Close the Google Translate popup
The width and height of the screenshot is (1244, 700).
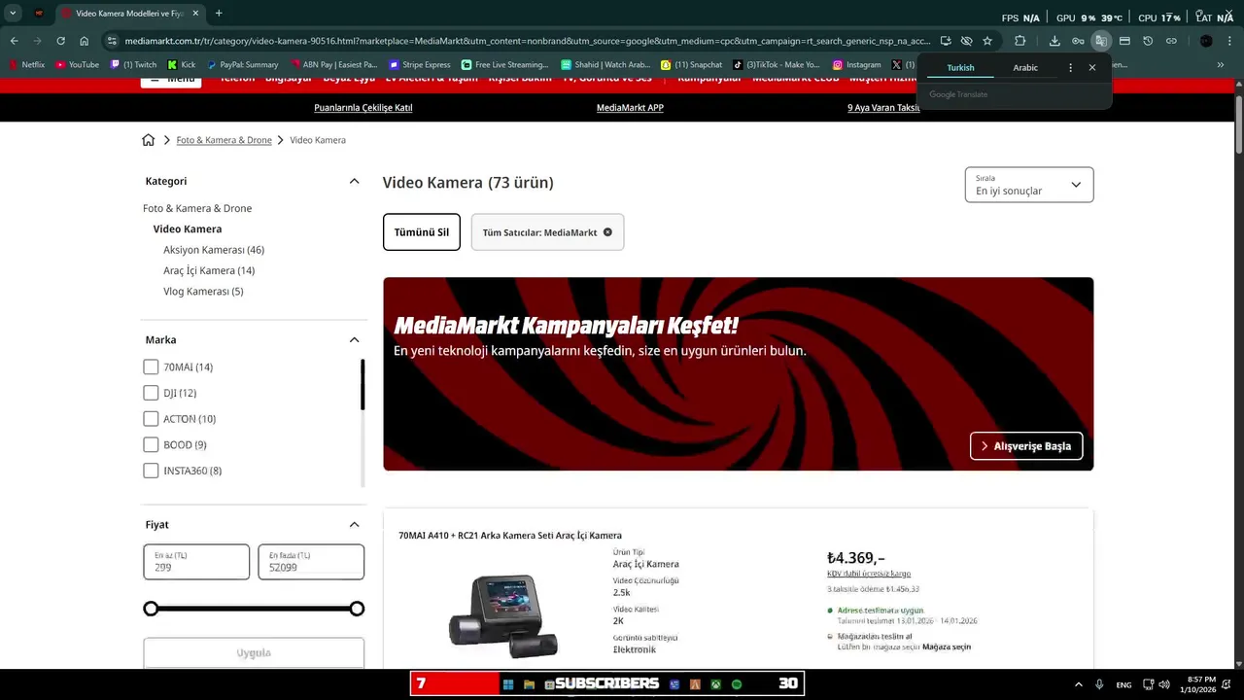coord(1092,68)
